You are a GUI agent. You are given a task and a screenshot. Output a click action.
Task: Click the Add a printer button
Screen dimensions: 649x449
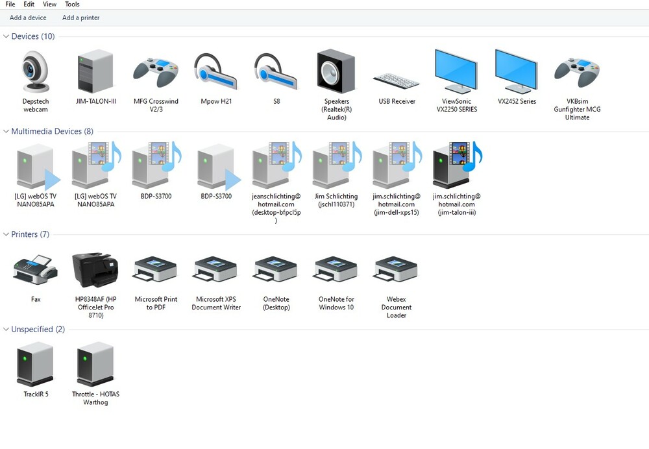(80, 18)
